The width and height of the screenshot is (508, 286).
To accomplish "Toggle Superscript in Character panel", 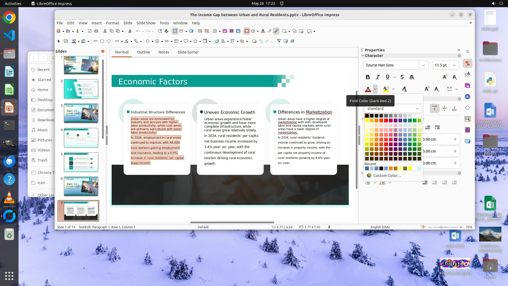I will 427,89.
